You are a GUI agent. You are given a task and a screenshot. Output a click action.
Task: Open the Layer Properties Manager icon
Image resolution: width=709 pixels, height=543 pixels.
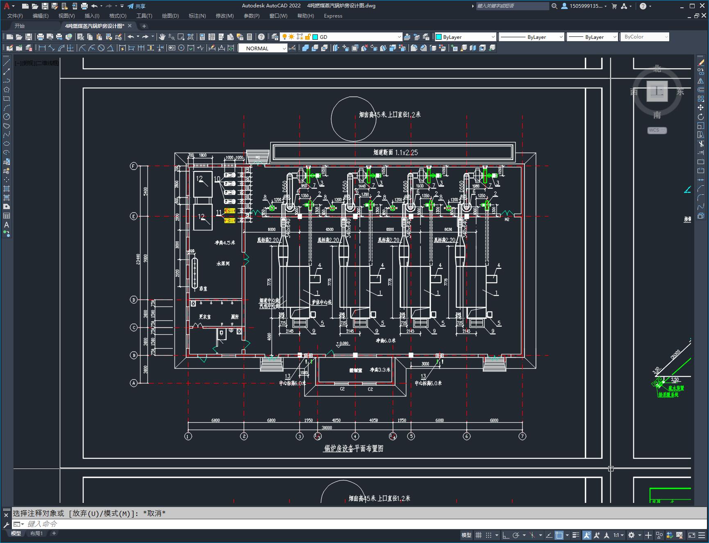click(x=275, y=37)
